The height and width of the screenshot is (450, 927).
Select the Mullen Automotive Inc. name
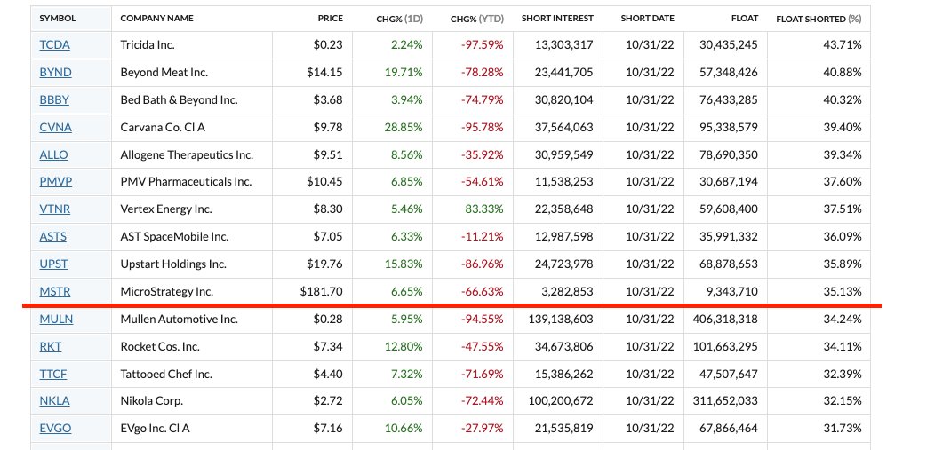(x=180, y=320)
